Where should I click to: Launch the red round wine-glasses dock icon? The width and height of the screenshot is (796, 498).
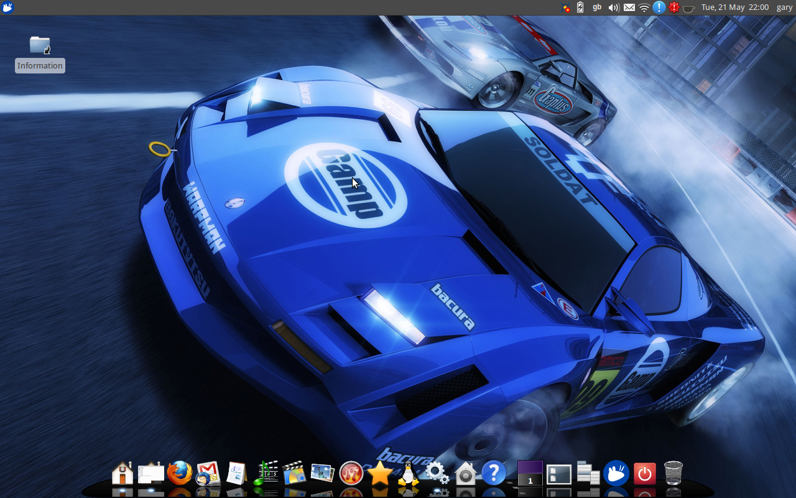pyautogui.click(x=351, y=473)
